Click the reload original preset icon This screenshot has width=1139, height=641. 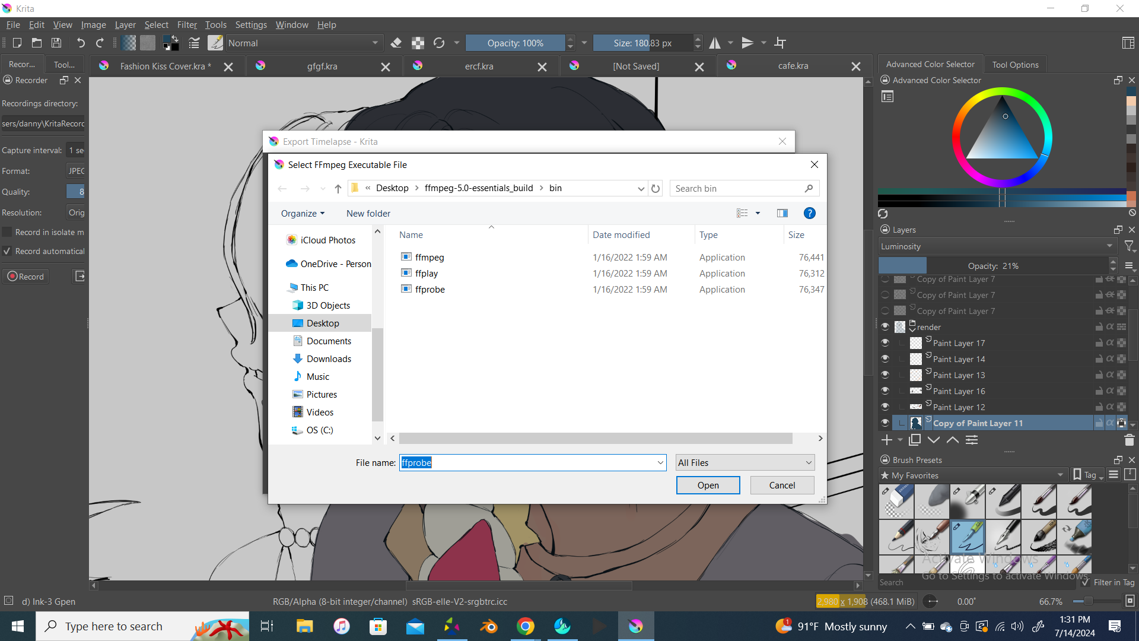[x=439, y=43]
